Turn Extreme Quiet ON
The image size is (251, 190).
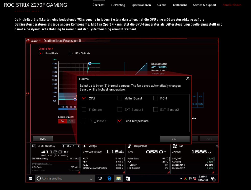[x=62, y=121]
